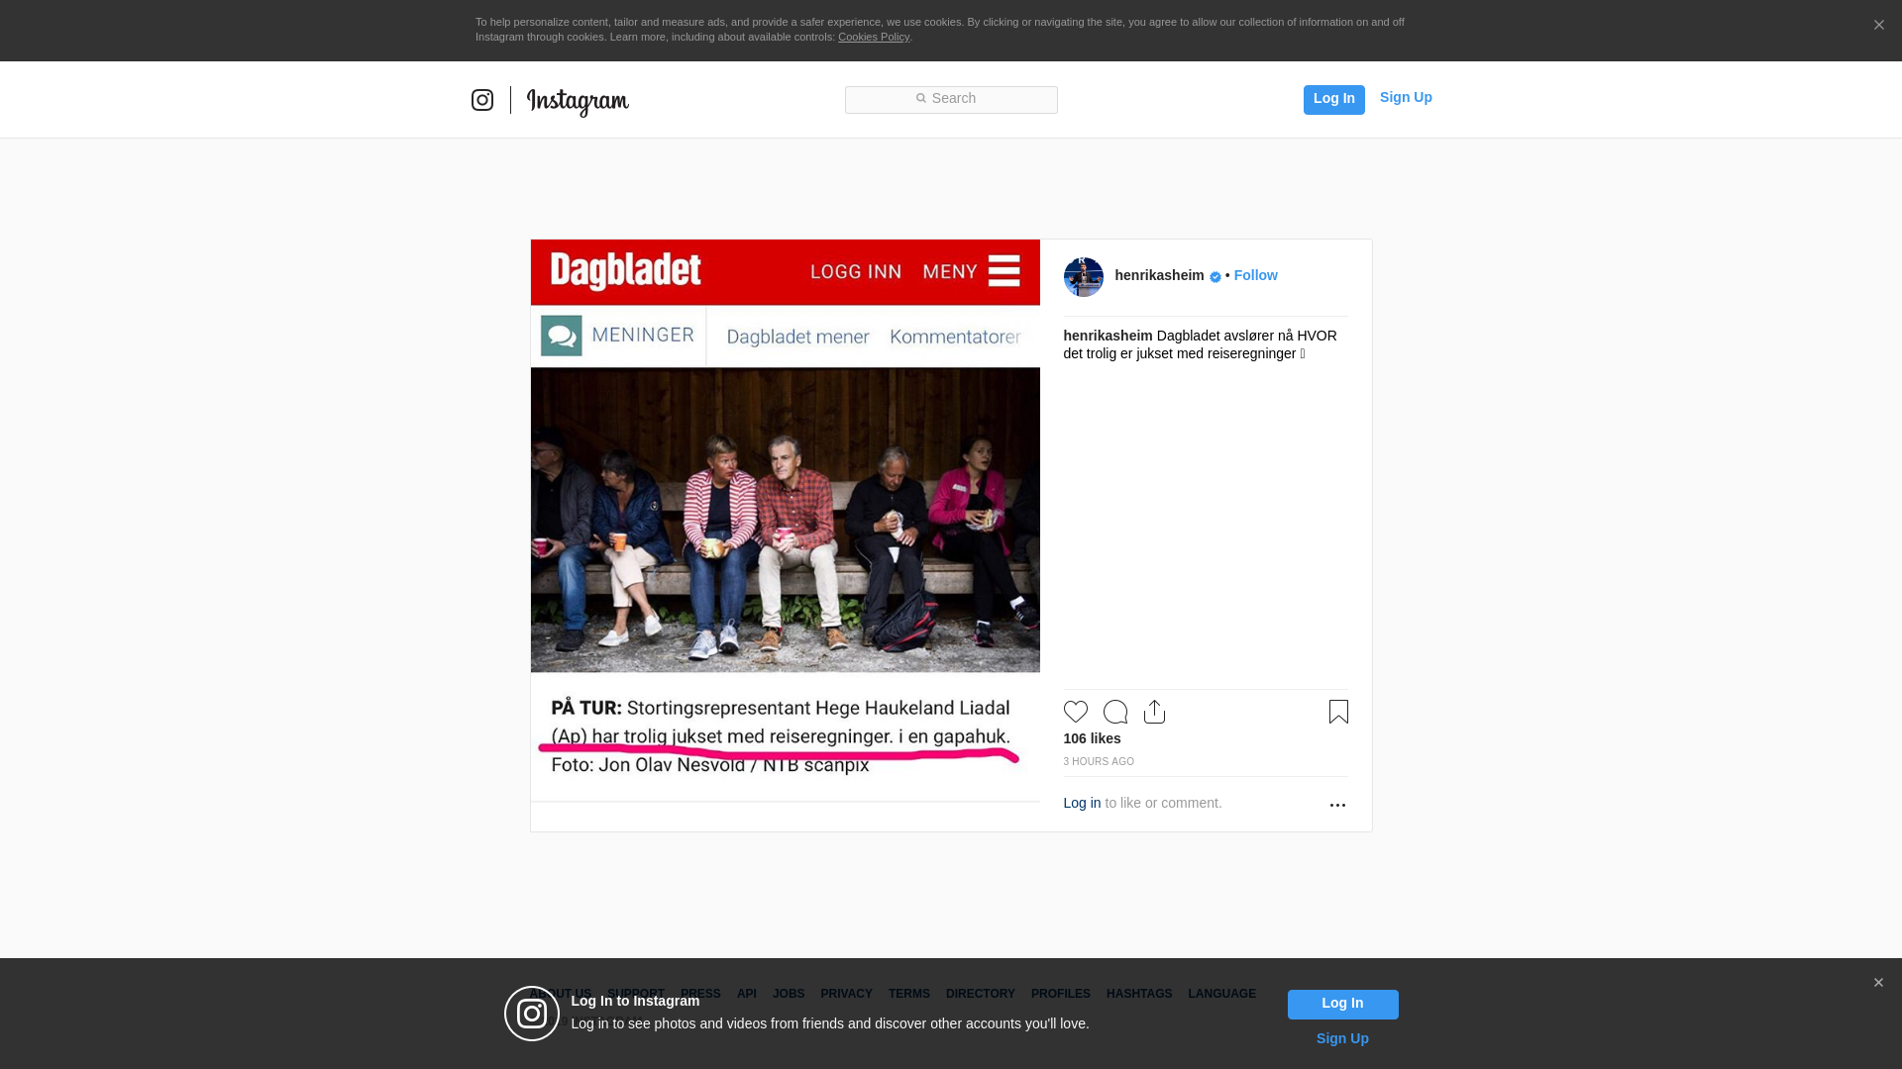
Task: Open the Instagram wordmark logo home
Action: pyautogui.click(x=578, y=101)
